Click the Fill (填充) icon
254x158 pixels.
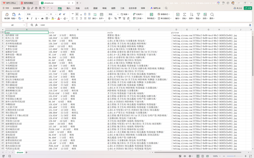coord(178,15)
